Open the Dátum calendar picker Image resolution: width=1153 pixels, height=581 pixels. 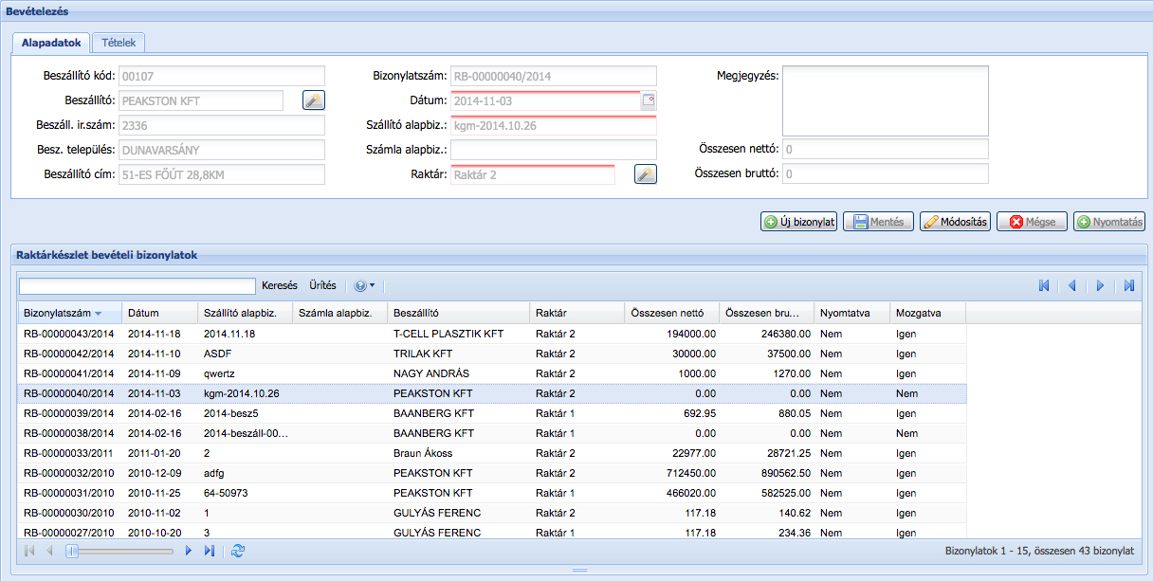tap(649, 100)
